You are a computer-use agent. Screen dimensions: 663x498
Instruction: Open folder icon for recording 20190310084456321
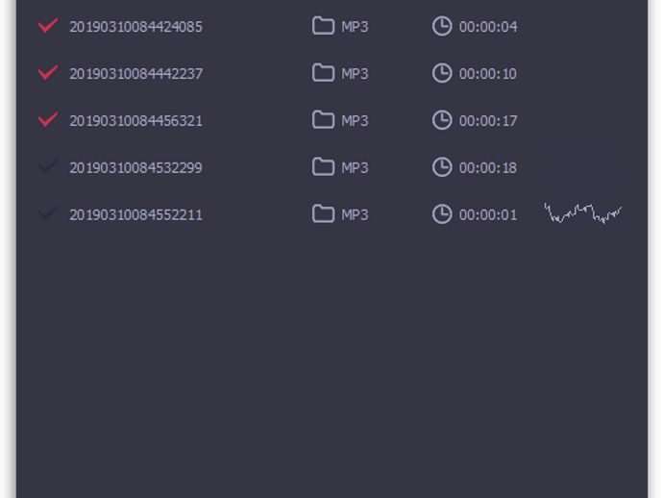pyautogui.click(x=323, y=120)
